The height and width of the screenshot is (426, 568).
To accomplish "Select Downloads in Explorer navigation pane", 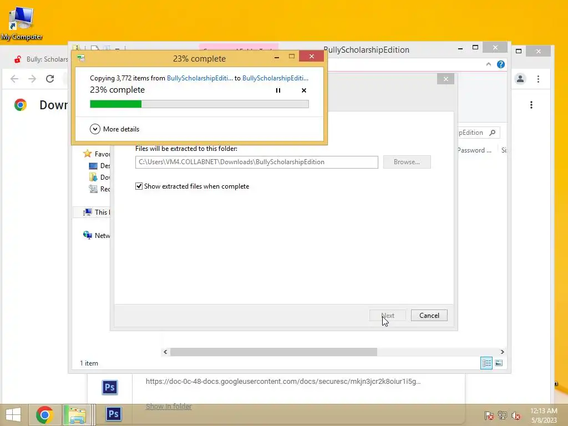I will 99,177.
